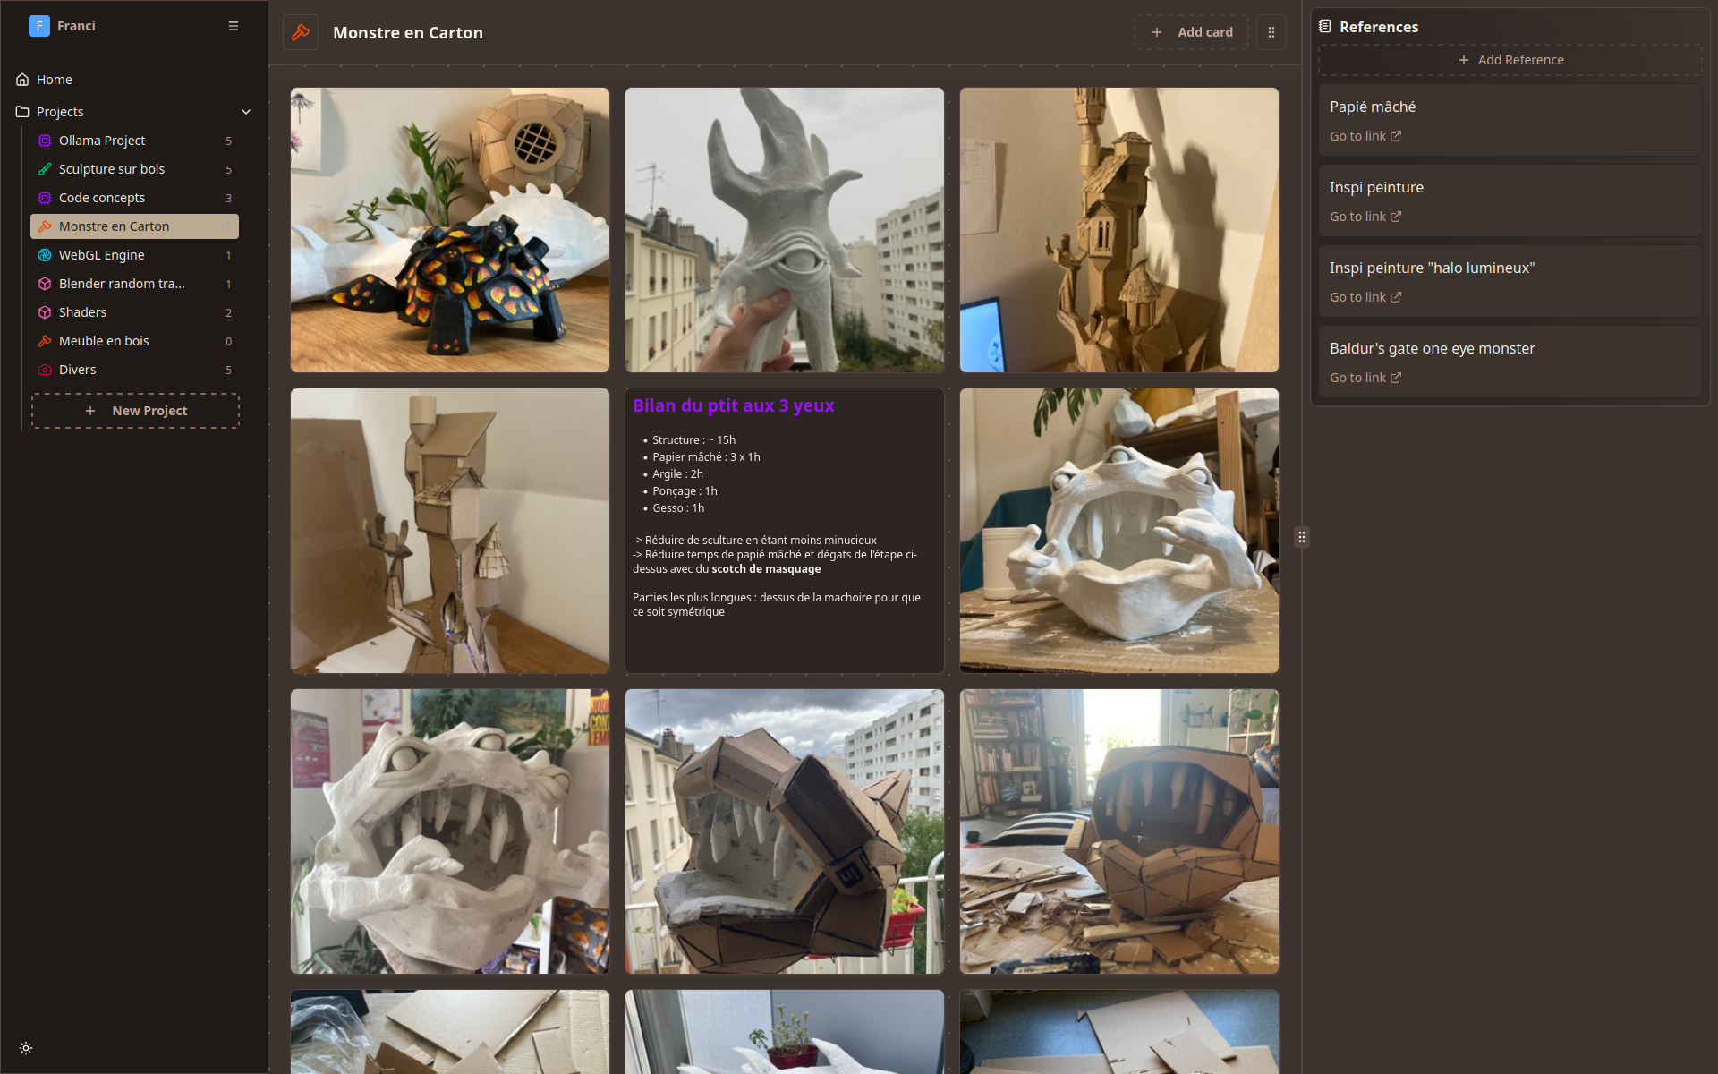The width and height of the screenshot is (1718, 1074).
Task: Click the Sculpture sur bois paintbrush icon
Action: click(x=45, y=169)
